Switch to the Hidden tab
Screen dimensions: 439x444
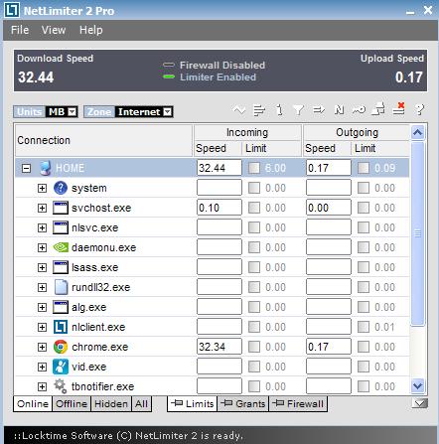pos(111,404)
